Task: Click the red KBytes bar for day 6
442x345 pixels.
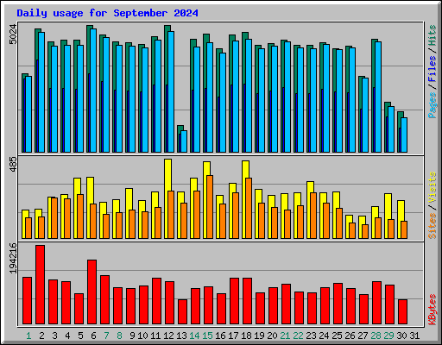Action: [x=92, y=292]
